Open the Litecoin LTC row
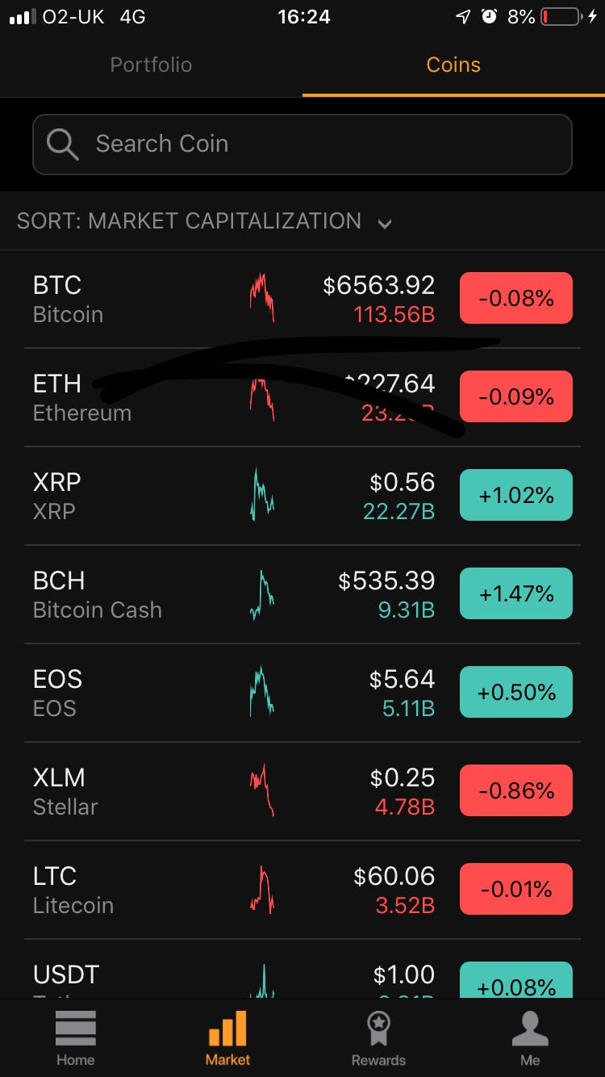Screen dimensions: 605x1077 (302, 890)
